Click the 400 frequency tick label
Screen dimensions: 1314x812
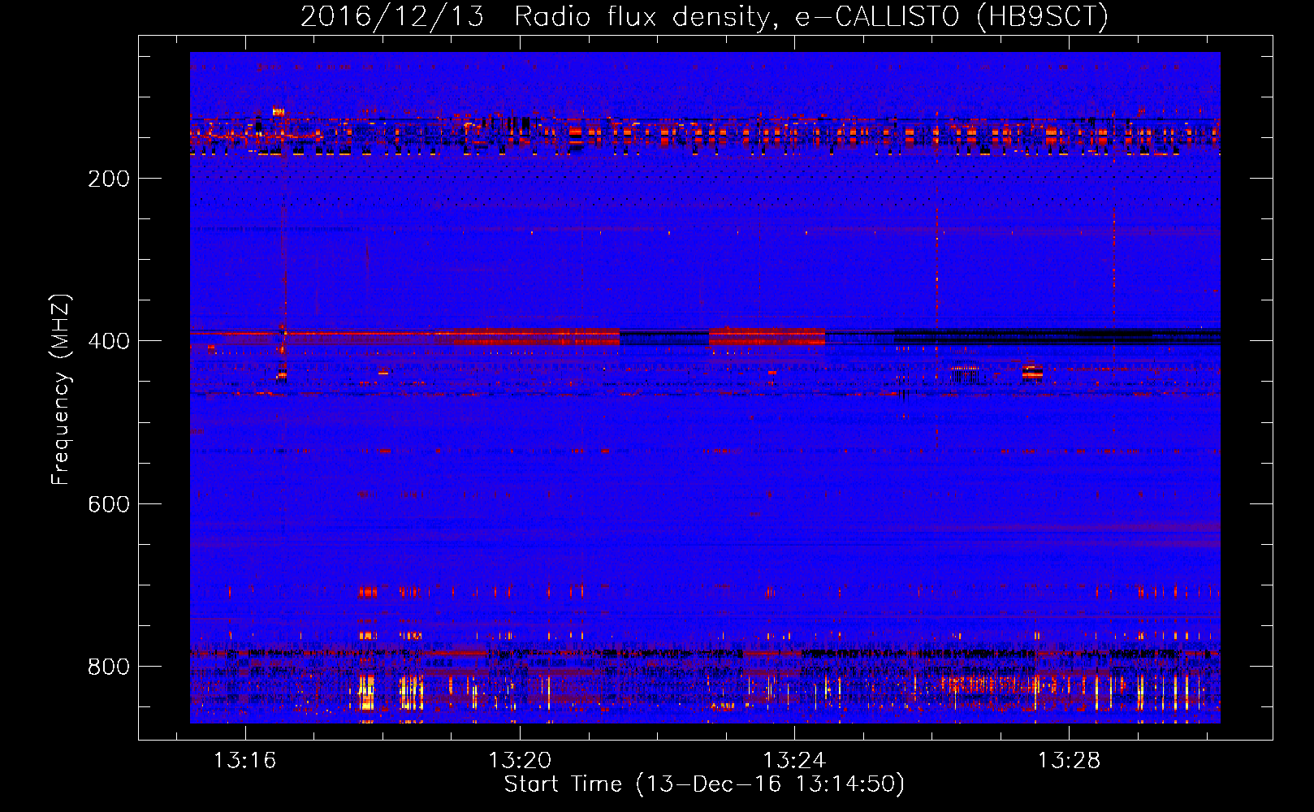pos(109,341)
